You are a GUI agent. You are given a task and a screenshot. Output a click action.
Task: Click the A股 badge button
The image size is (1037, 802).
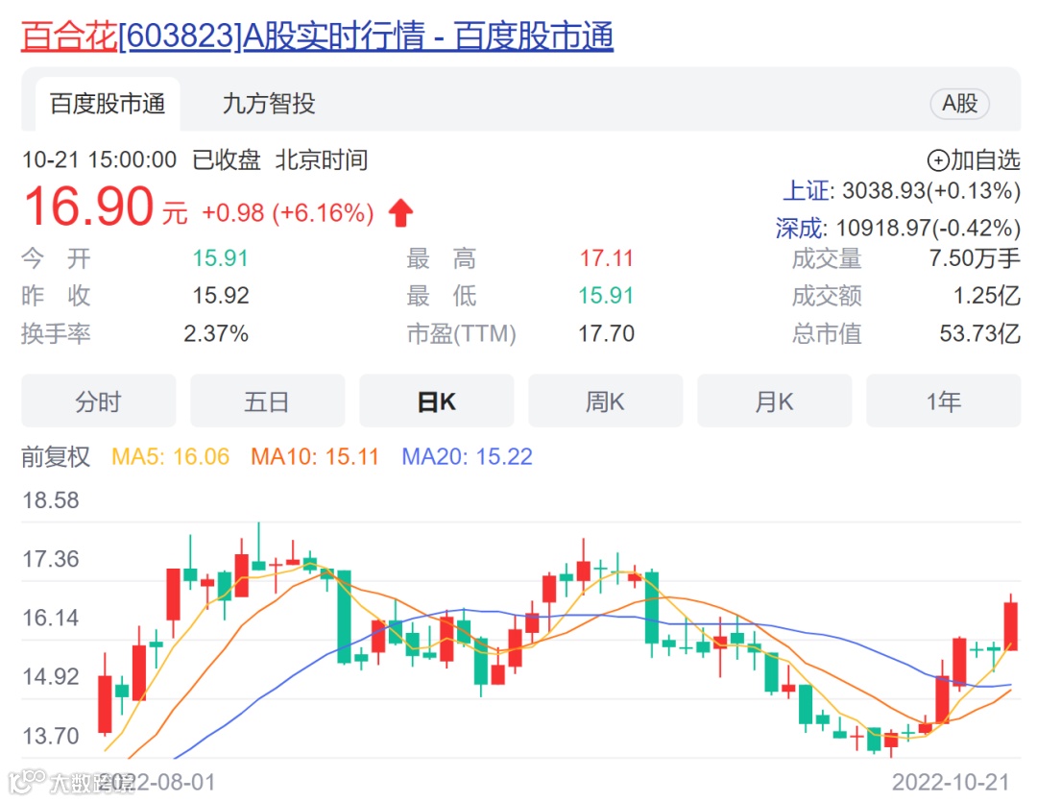click(959, 104)
